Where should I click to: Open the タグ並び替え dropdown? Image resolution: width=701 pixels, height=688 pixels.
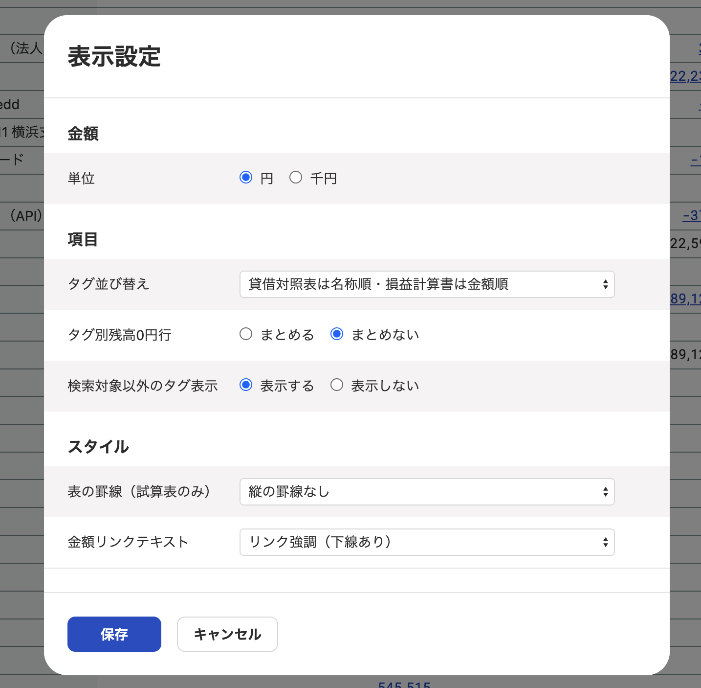[x=427, y=284]
